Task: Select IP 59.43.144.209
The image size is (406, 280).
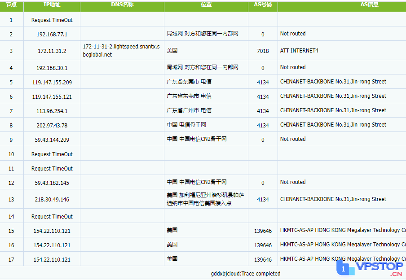Action: (52, 140)
